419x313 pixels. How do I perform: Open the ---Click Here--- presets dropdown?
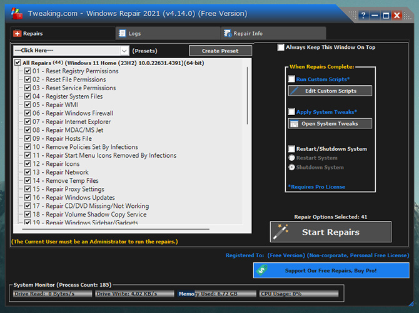[71, 51]
